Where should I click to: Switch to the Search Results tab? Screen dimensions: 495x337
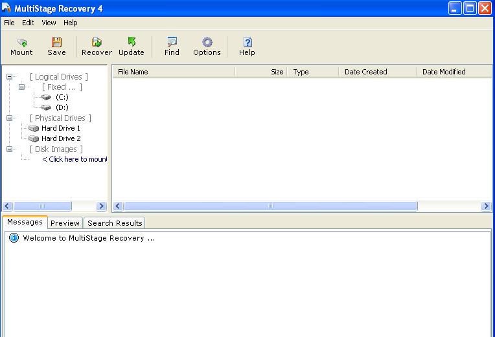[115, 223]
